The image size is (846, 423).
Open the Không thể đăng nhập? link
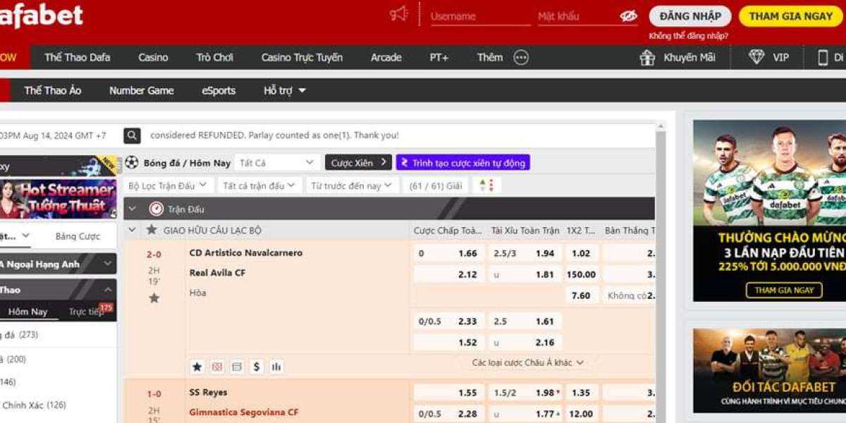[x=688, y=35]
